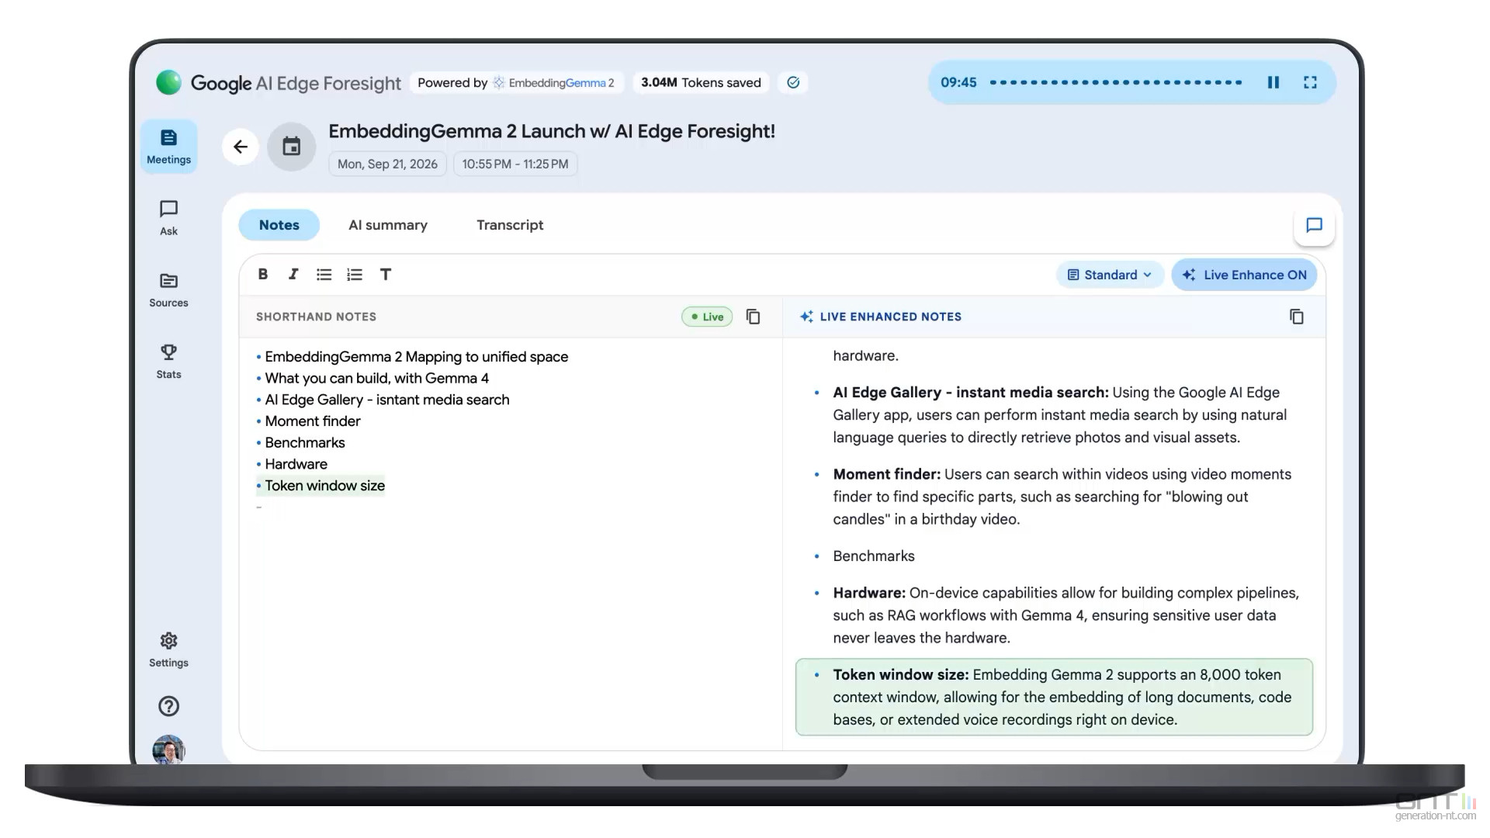Image resolution: width=1490 pixels, height=838 pixels.
Task: Toggle Live Enhance ON button
Action: pos(1244,275)
